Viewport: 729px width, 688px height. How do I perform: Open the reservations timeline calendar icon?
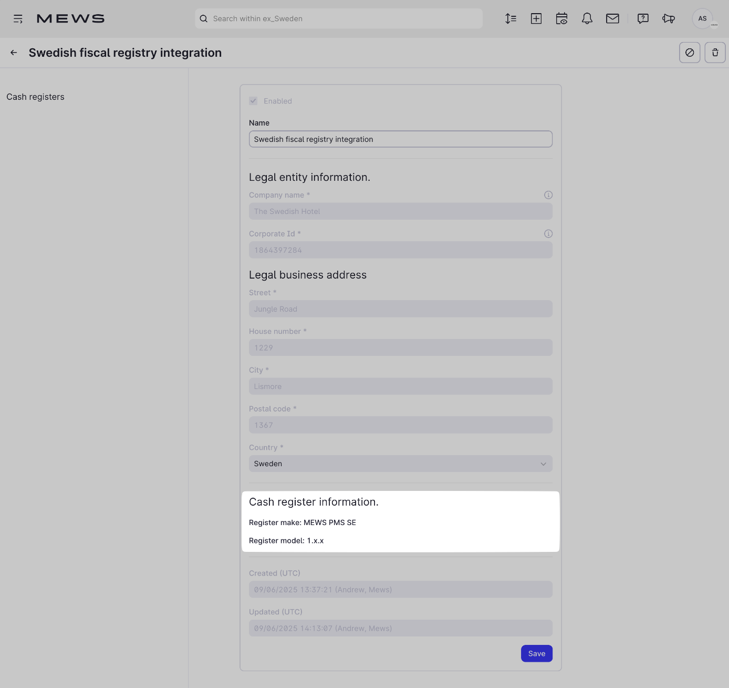pos(561,18)
